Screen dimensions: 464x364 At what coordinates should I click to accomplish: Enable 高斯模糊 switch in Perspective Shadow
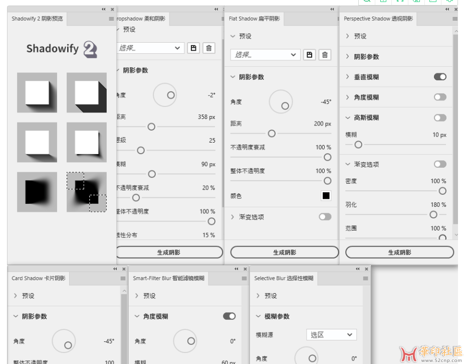440,117
